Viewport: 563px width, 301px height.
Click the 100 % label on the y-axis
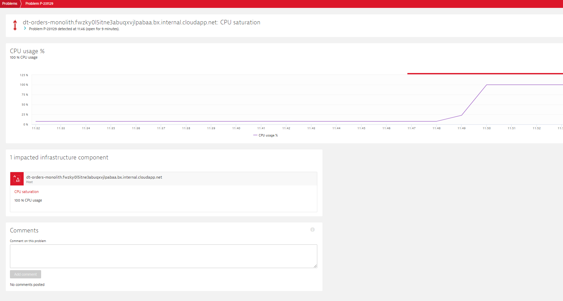click(x=24, y=85)
